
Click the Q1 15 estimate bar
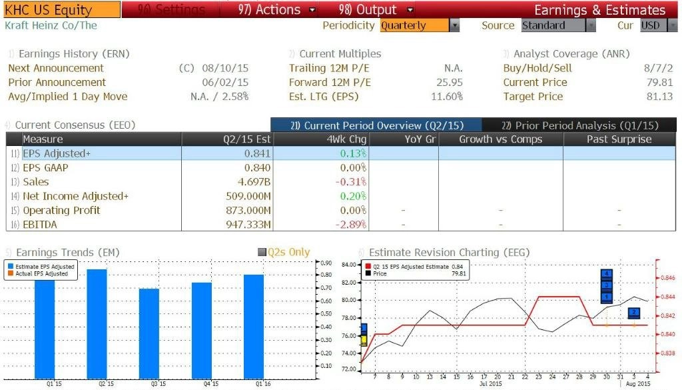click(45, 329)
